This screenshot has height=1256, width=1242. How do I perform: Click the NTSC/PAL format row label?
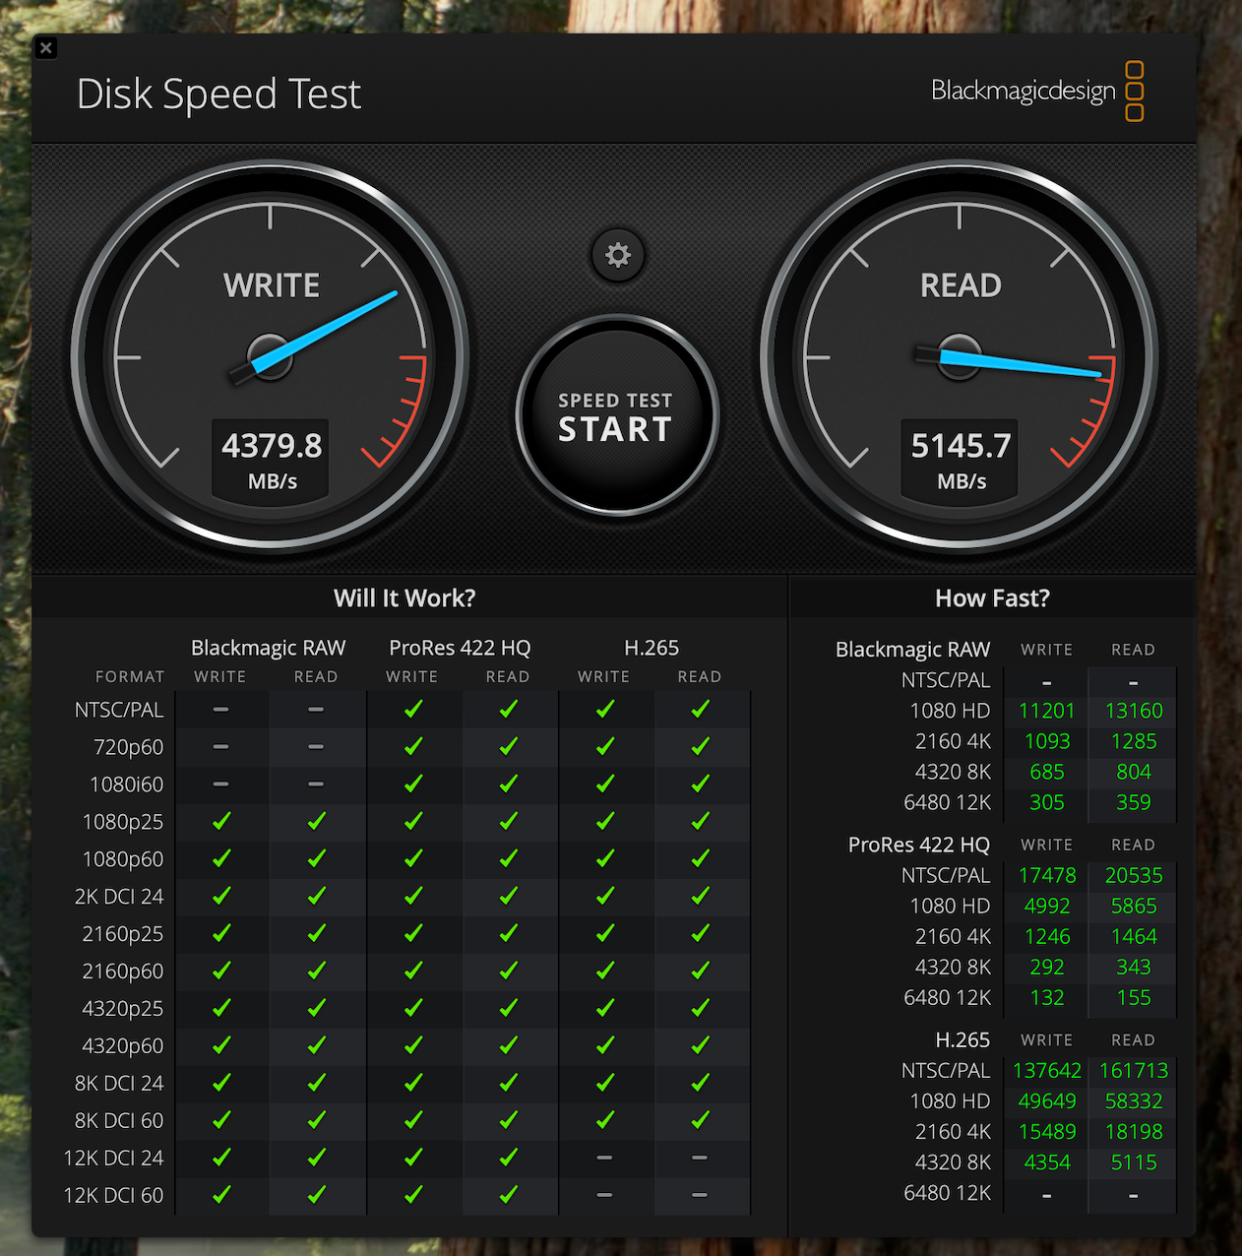tap(119, 710)
